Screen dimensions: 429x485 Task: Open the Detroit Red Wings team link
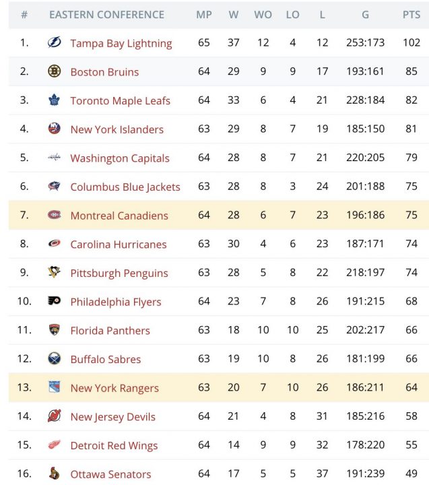pos(114,446)
